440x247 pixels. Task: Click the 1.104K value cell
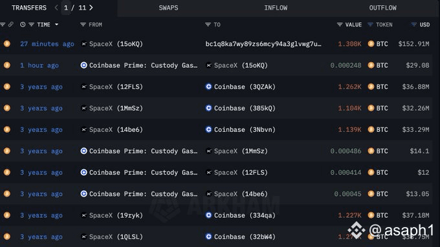tap(349, 108)
